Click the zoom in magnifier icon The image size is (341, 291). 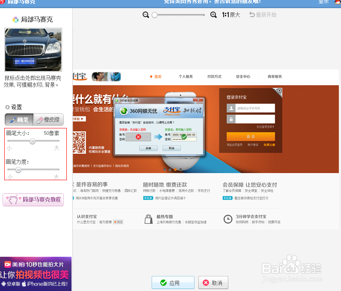213,15
